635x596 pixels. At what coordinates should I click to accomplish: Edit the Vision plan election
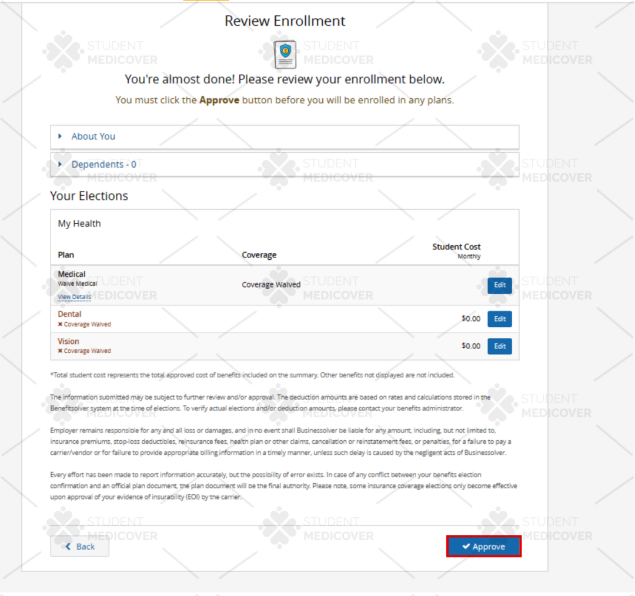click(500, 346)
